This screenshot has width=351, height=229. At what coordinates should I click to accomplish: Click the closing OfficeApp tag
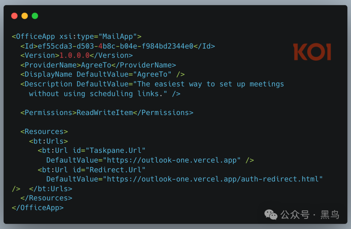38,208
